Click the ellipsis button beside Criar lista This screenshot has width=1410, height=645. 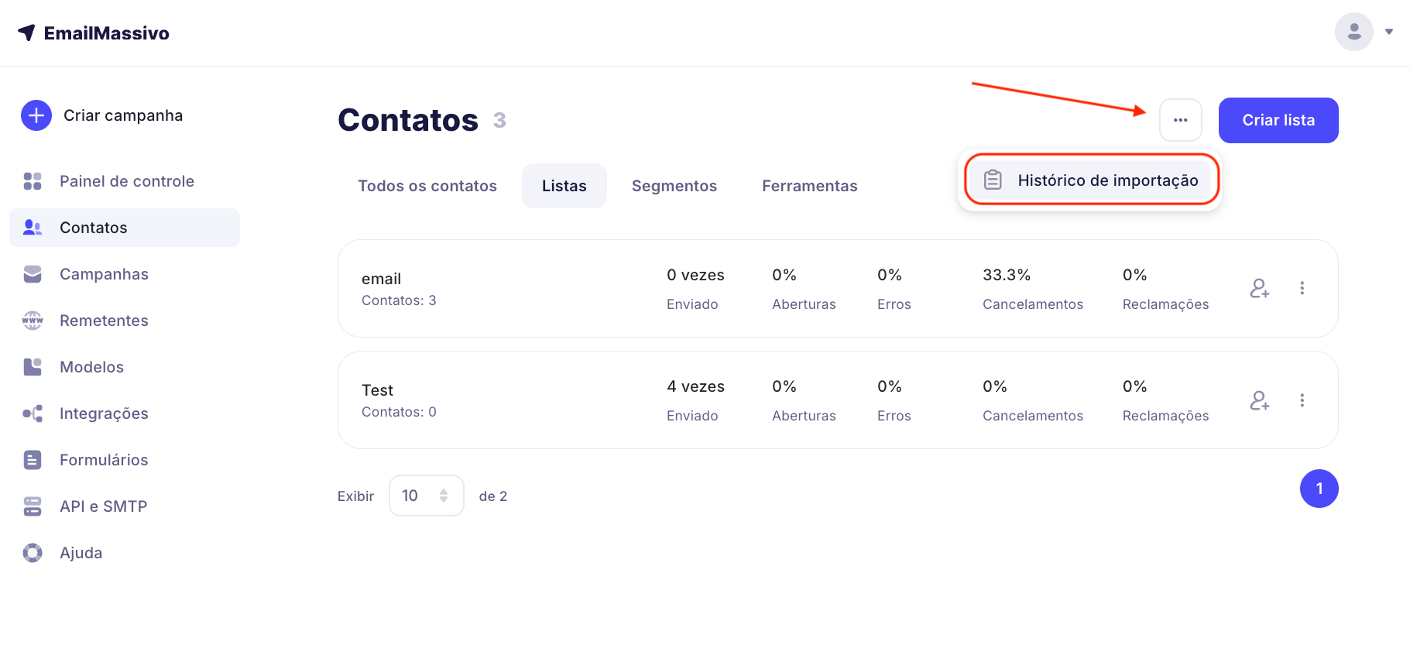point(1180,120)
